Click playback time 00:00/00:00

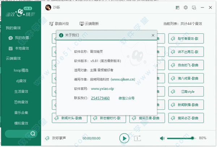[92, 138]
